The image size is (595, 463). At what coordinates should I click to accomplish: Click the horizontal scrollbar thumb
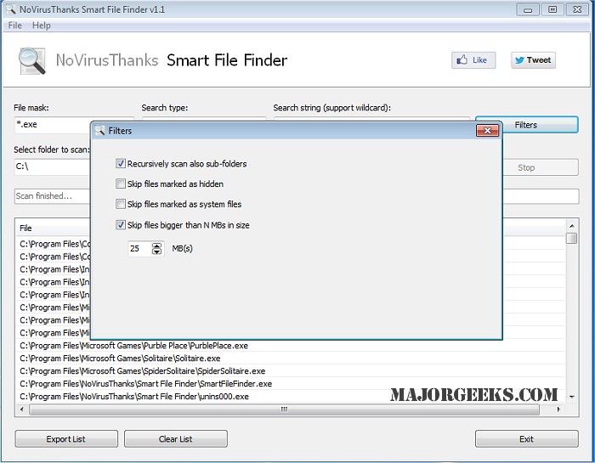pos(284,409)
